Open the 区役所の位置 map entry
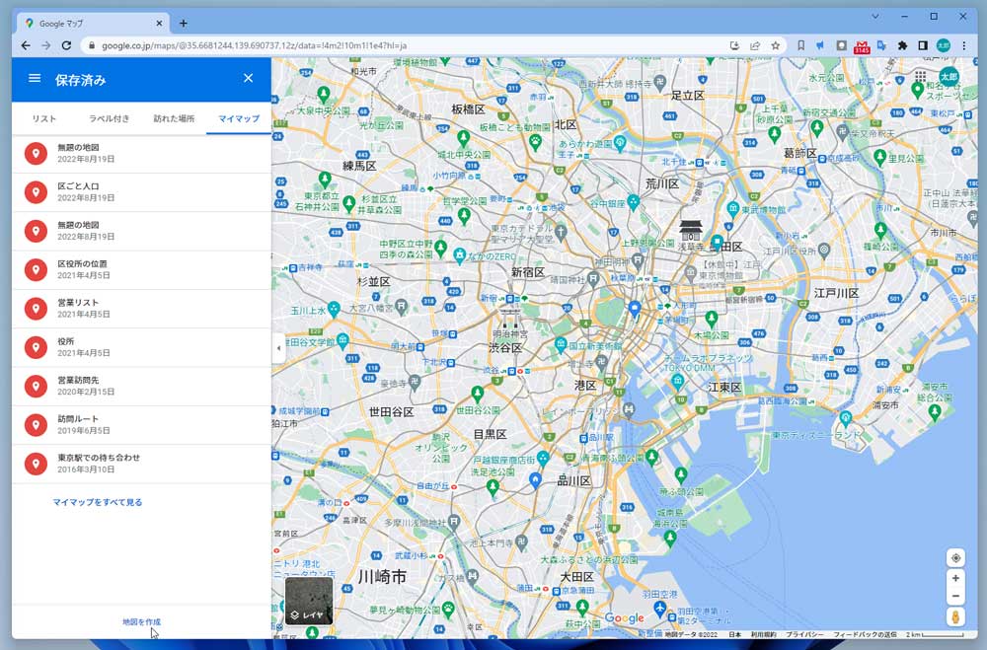 pos(141,269)
